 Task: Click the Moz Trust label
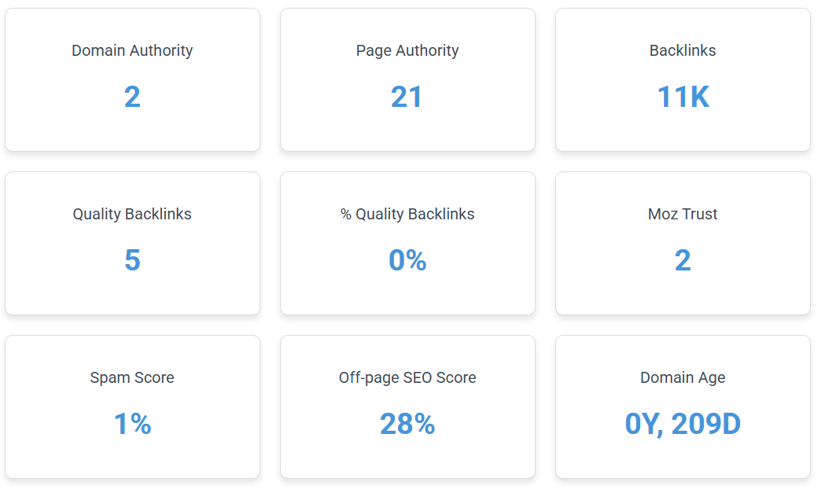683,215
